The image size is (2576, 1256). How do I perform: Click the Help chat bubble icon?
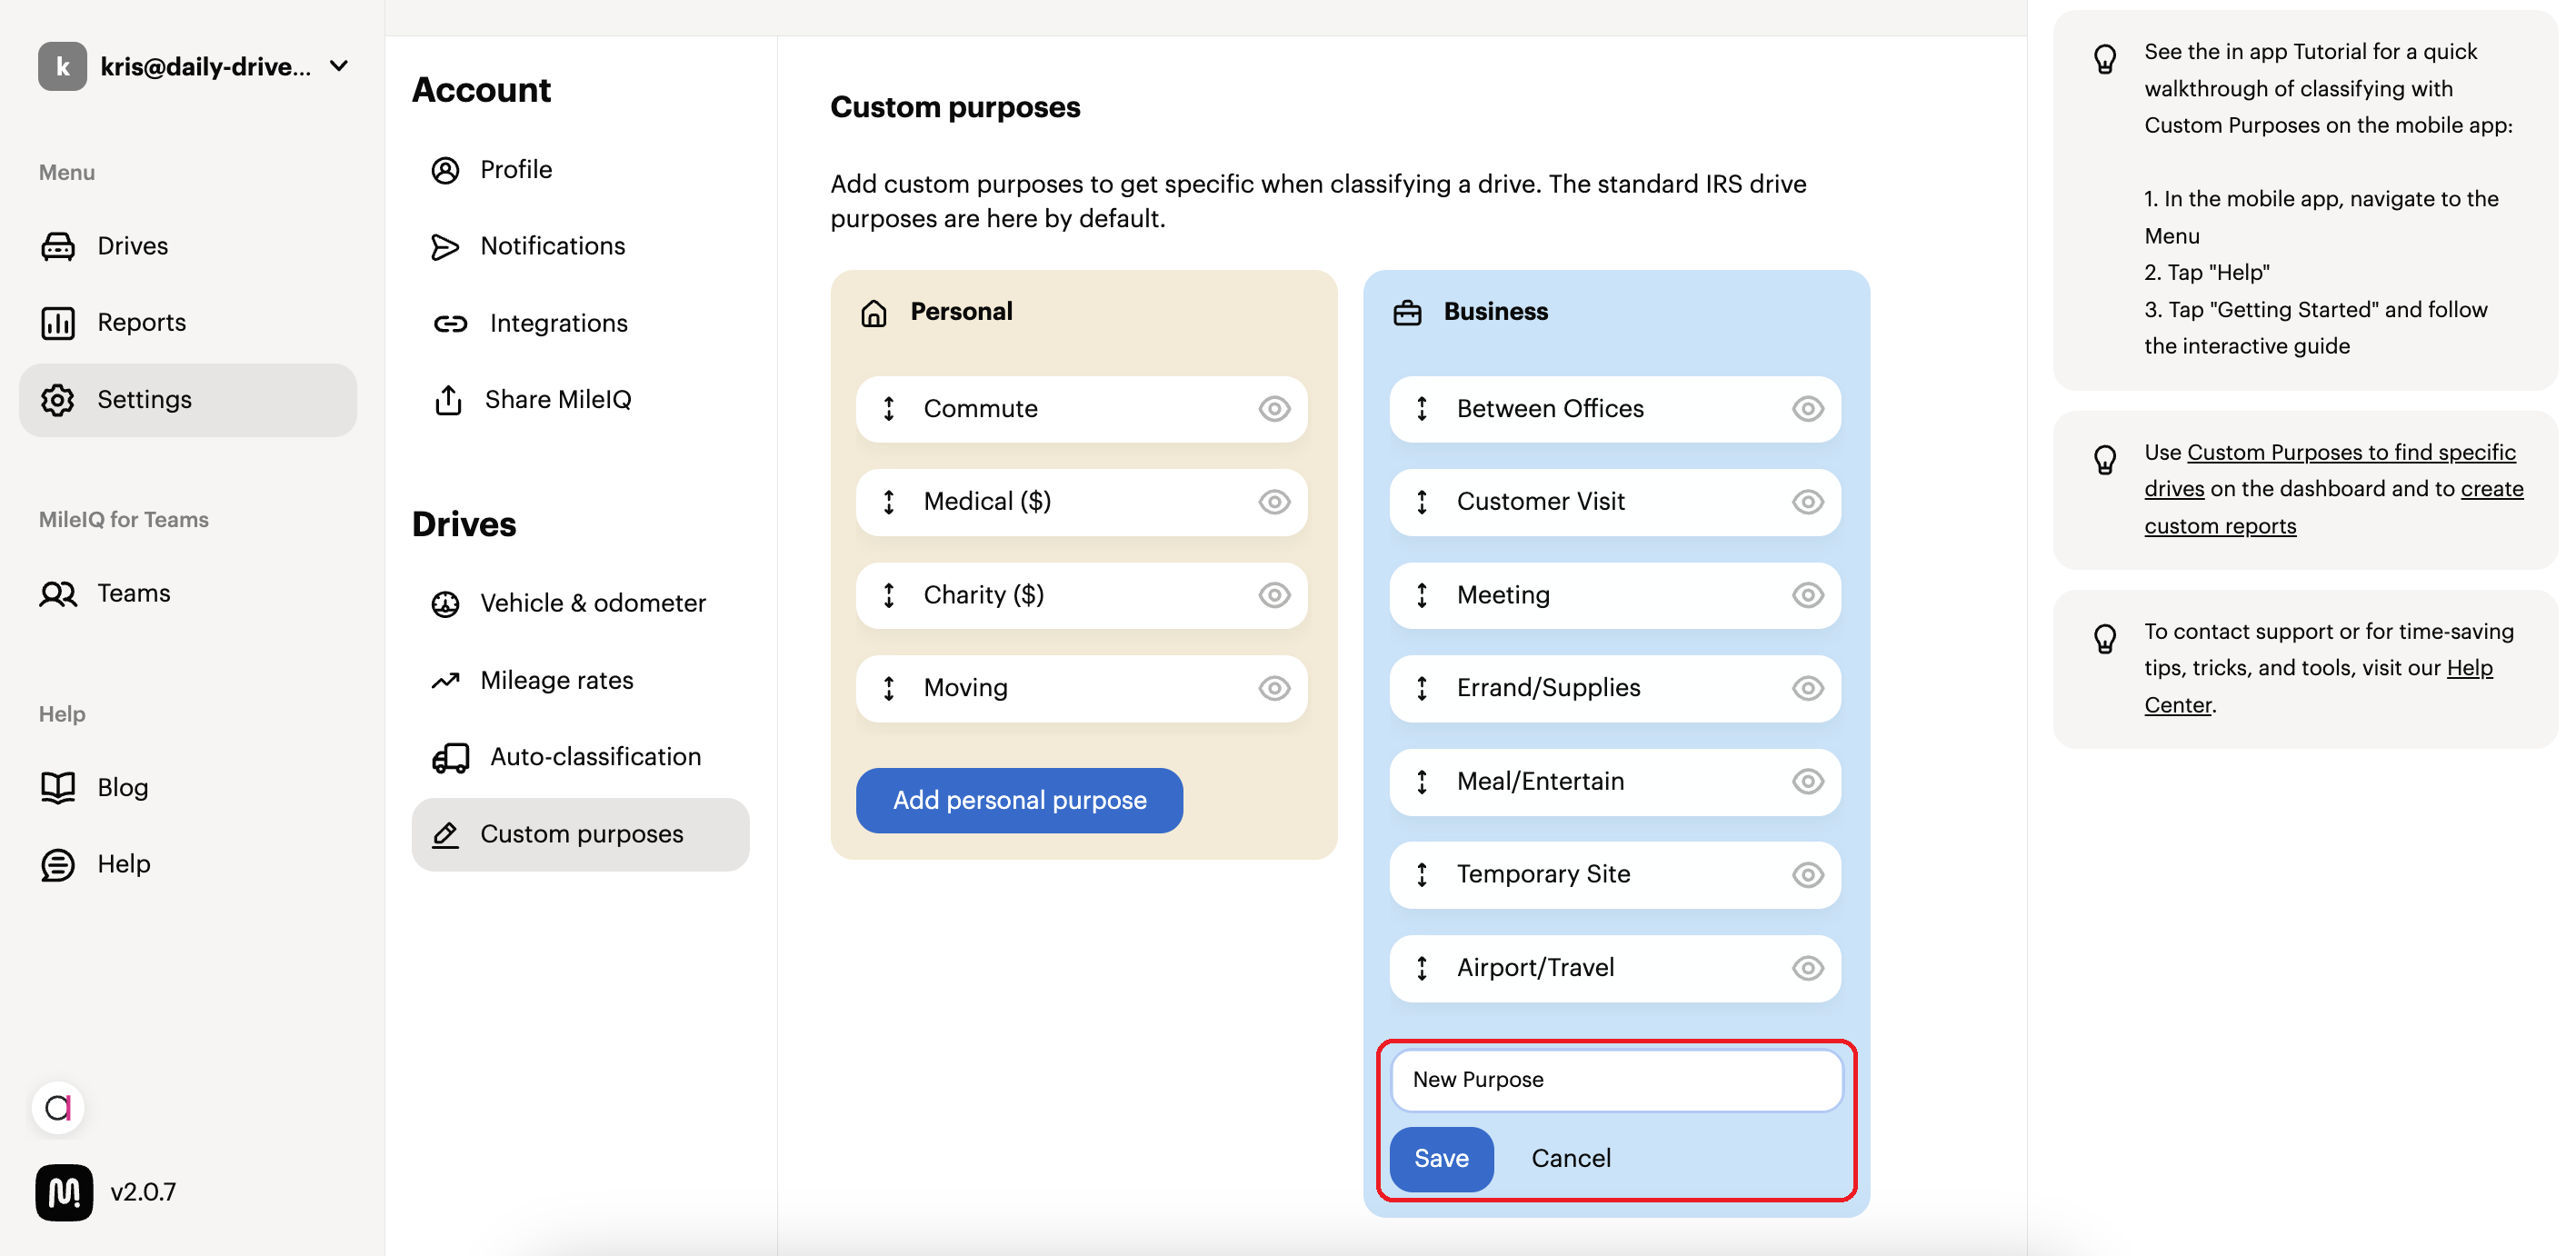(x=58, y=865)
